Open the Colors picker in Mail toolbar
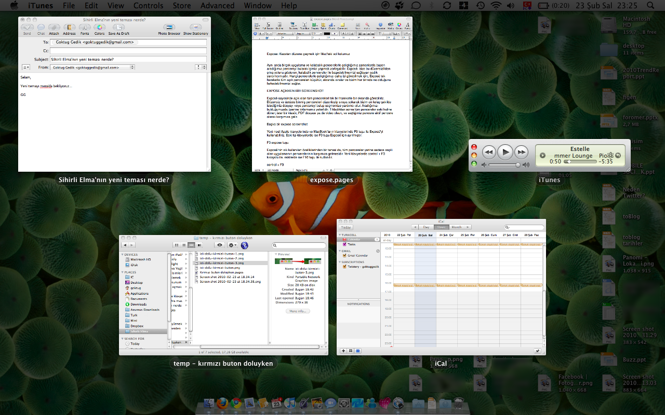 click(99, 27)
